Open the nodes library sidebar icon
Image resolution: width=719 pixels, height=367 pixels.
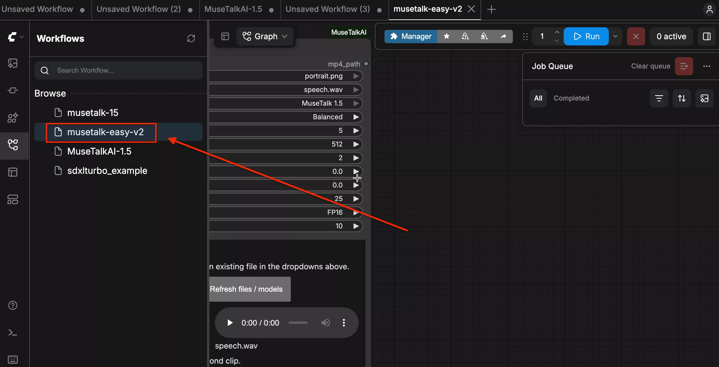[13, 90]
